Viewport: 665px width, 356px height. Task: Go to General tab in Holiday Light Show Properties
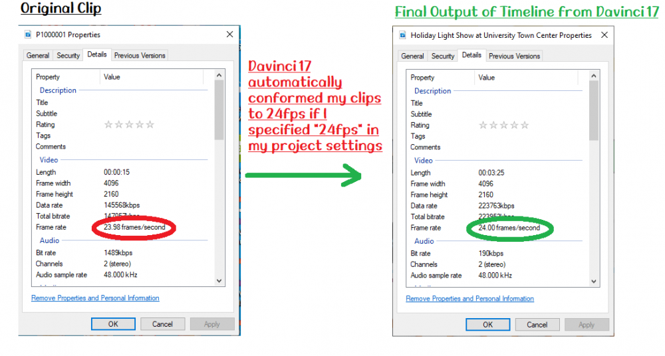[x=412, y=56]
